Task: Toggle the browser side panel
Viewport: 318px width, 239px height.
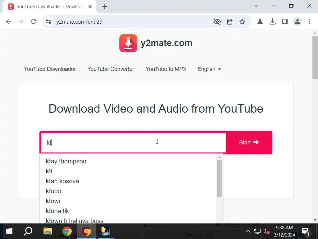Action: 285,21
